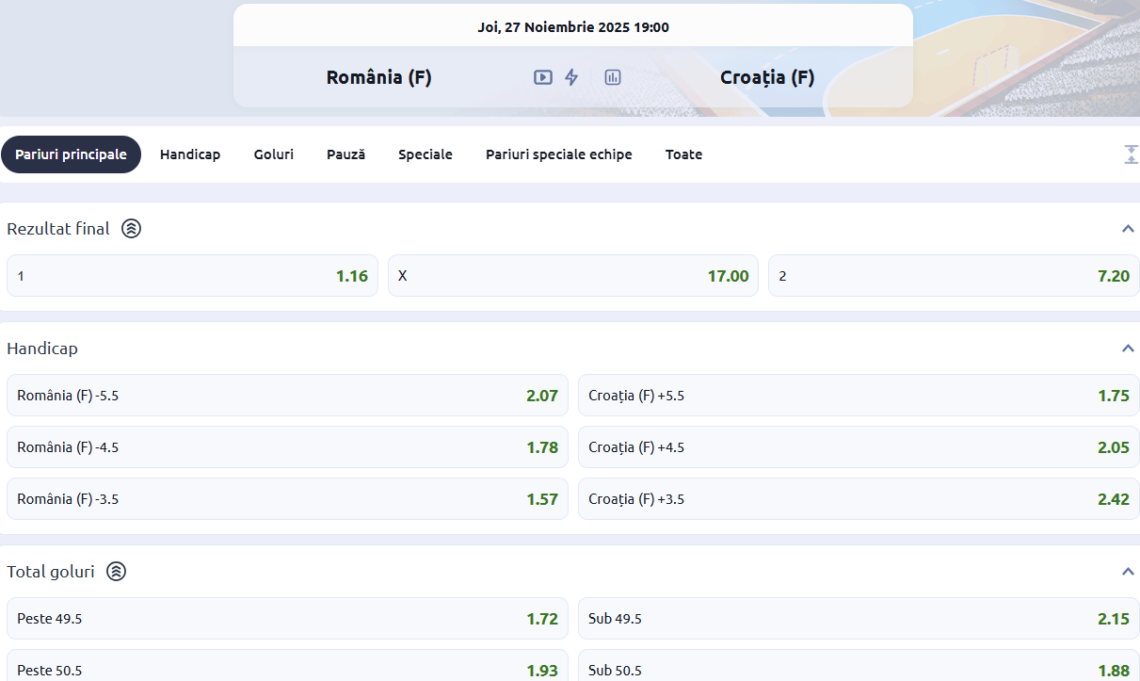Open the Toate tab
Image resolution: width=1140 pixels, height=681 pixels.
(683, 154)
